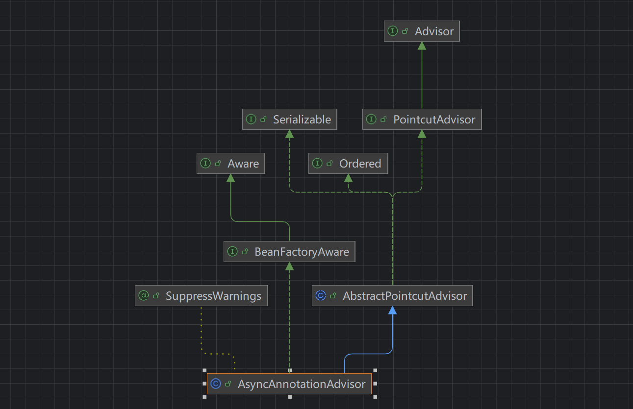This screenshot has width=633, height=409.
Task: Click the lock icon next to Serializable
Action: [x=263, y=120]
